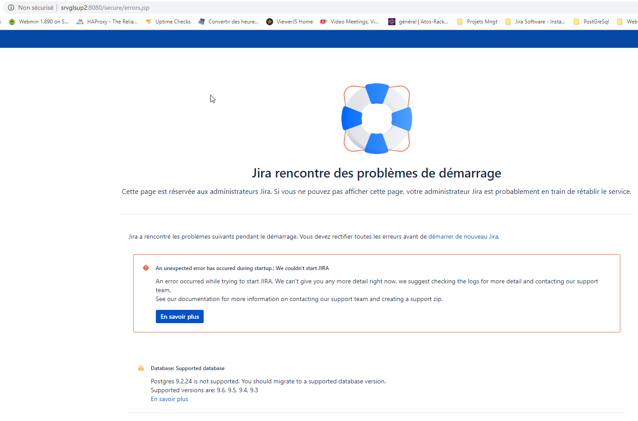Click the Non sécurisé security label
The image size is (638, 421).
[x=36, y=8]
